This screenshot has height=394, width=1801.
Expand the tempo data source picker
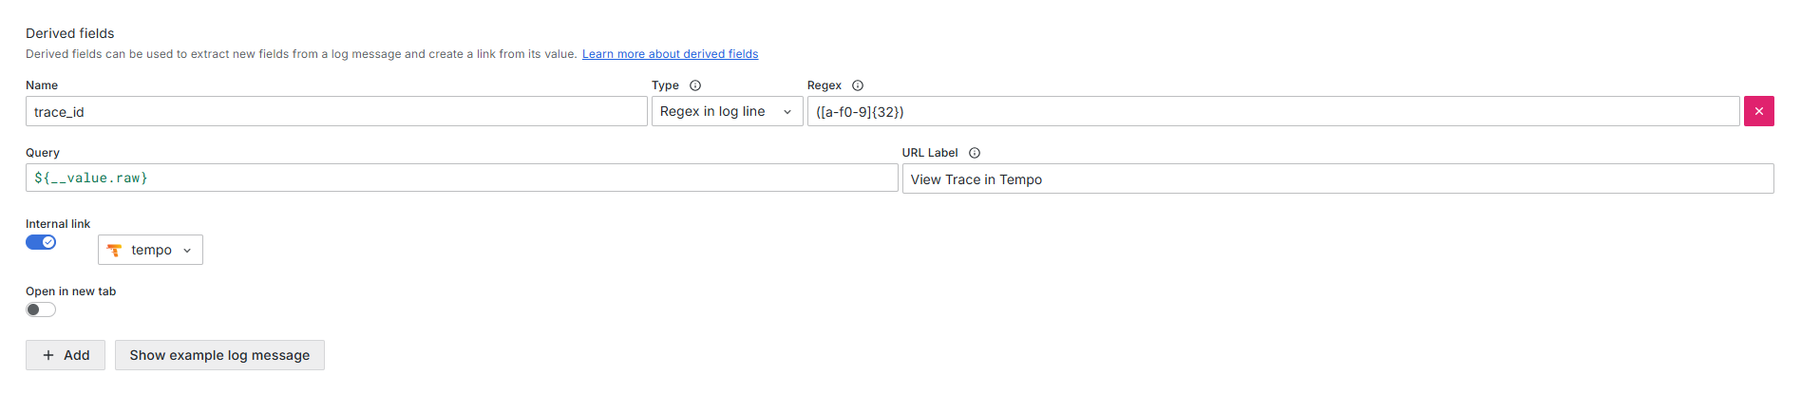pos(151,250)
